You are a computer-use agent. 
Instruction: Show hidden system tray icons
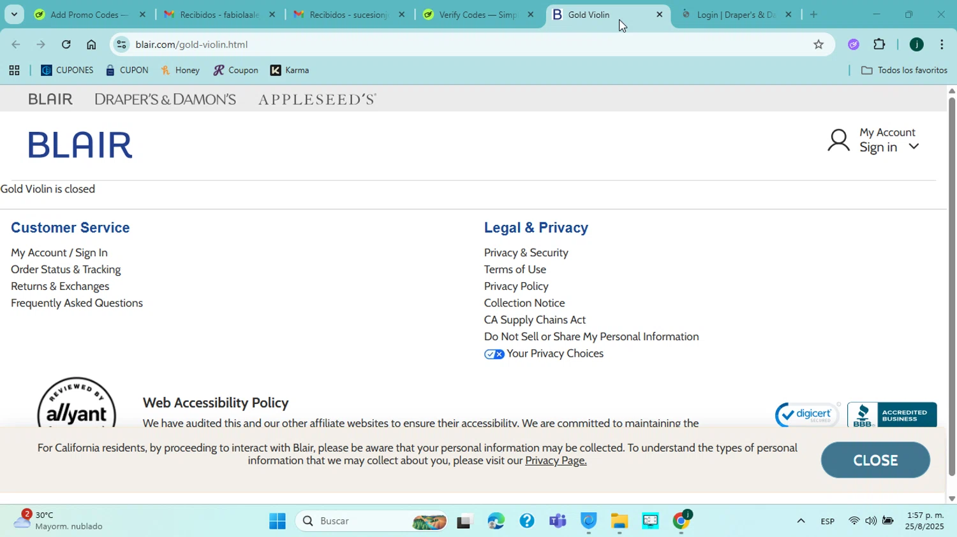[x=801, y=521]
